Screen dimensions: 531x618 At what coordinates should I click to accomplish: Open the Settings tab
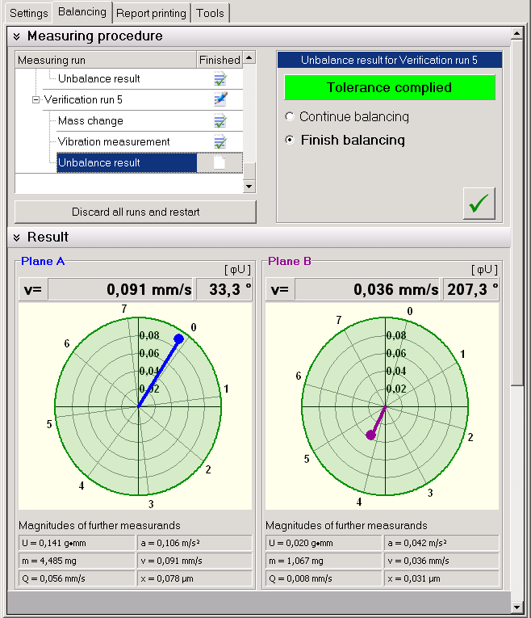pyautogui.click(x=28, y=13)
